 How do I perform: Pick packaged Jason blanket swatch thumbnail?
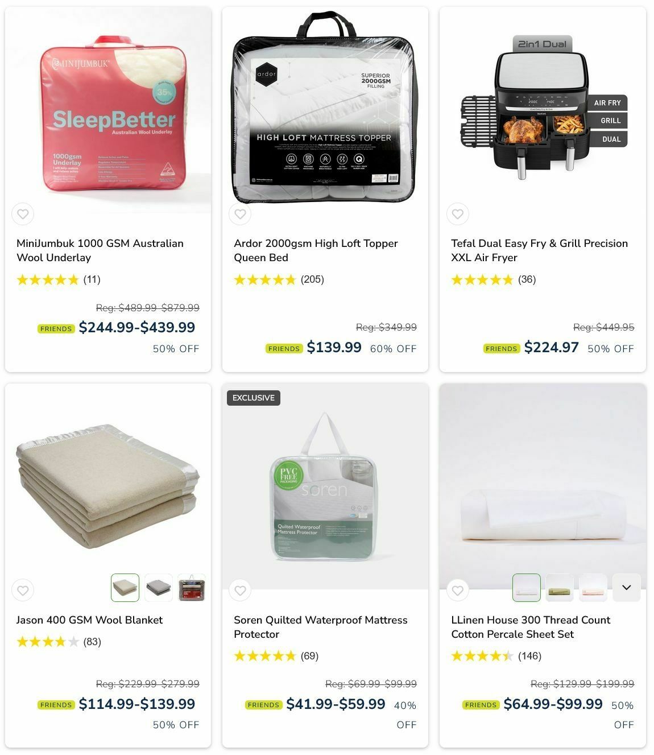click(x=192, y=588)
